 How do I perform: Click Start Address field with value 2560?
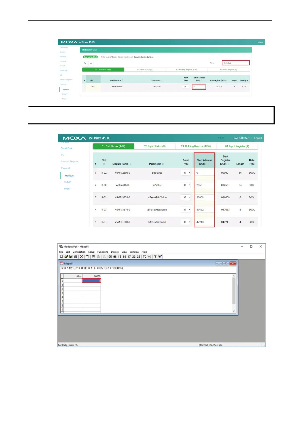(204, 185)
